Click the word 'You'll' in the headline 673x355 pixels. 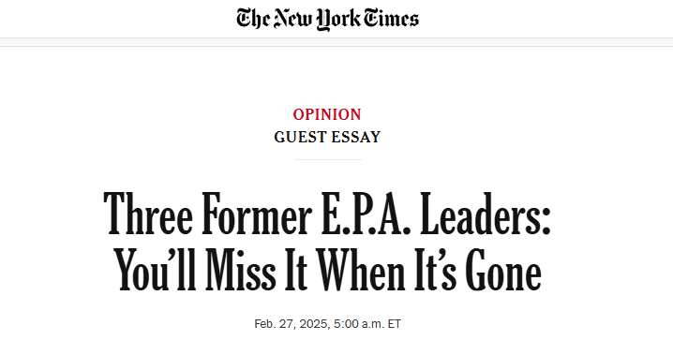tap(156, 270)
